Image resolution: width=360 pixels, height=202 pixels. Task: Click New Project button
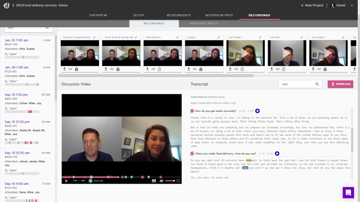312,5
